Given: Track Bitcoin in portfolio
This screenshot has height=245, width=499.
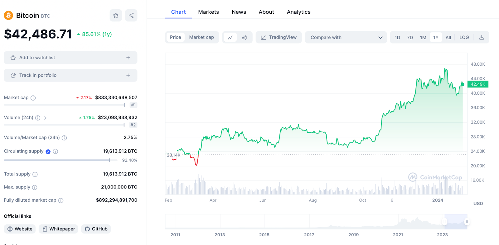Looking at the screenshot, I should [70, 75].
